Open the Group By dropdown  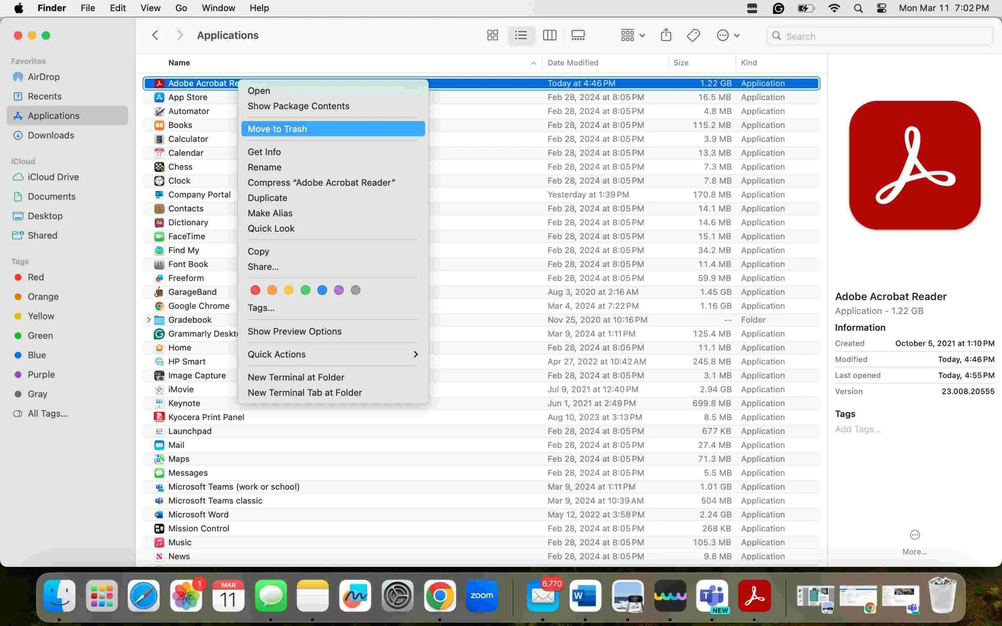click(632, 35)
